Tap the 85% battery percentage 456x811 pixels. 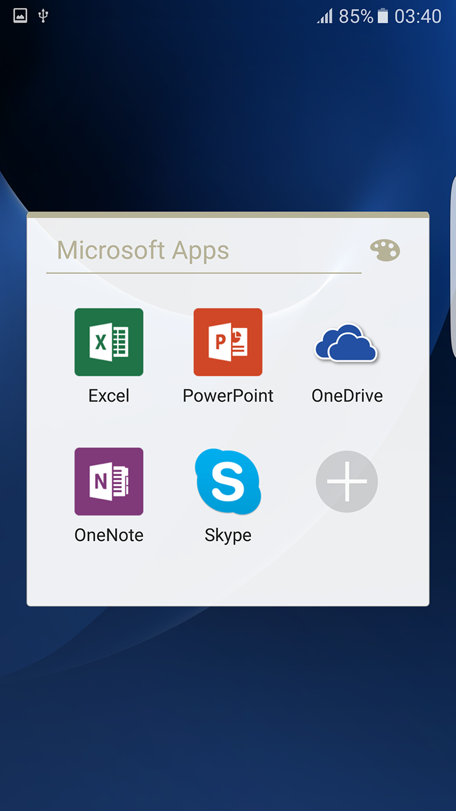click(356, 16)
